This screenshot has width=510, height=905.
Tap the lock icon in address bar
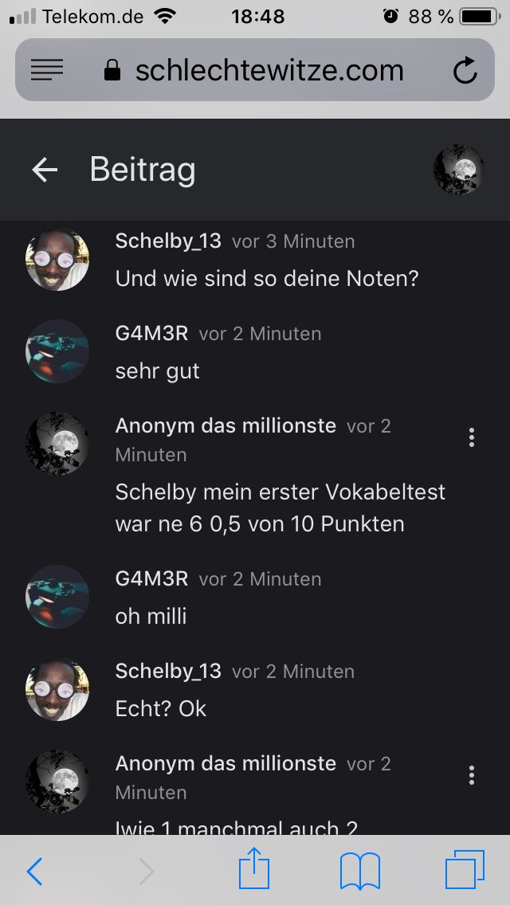(x=112, y=70)
